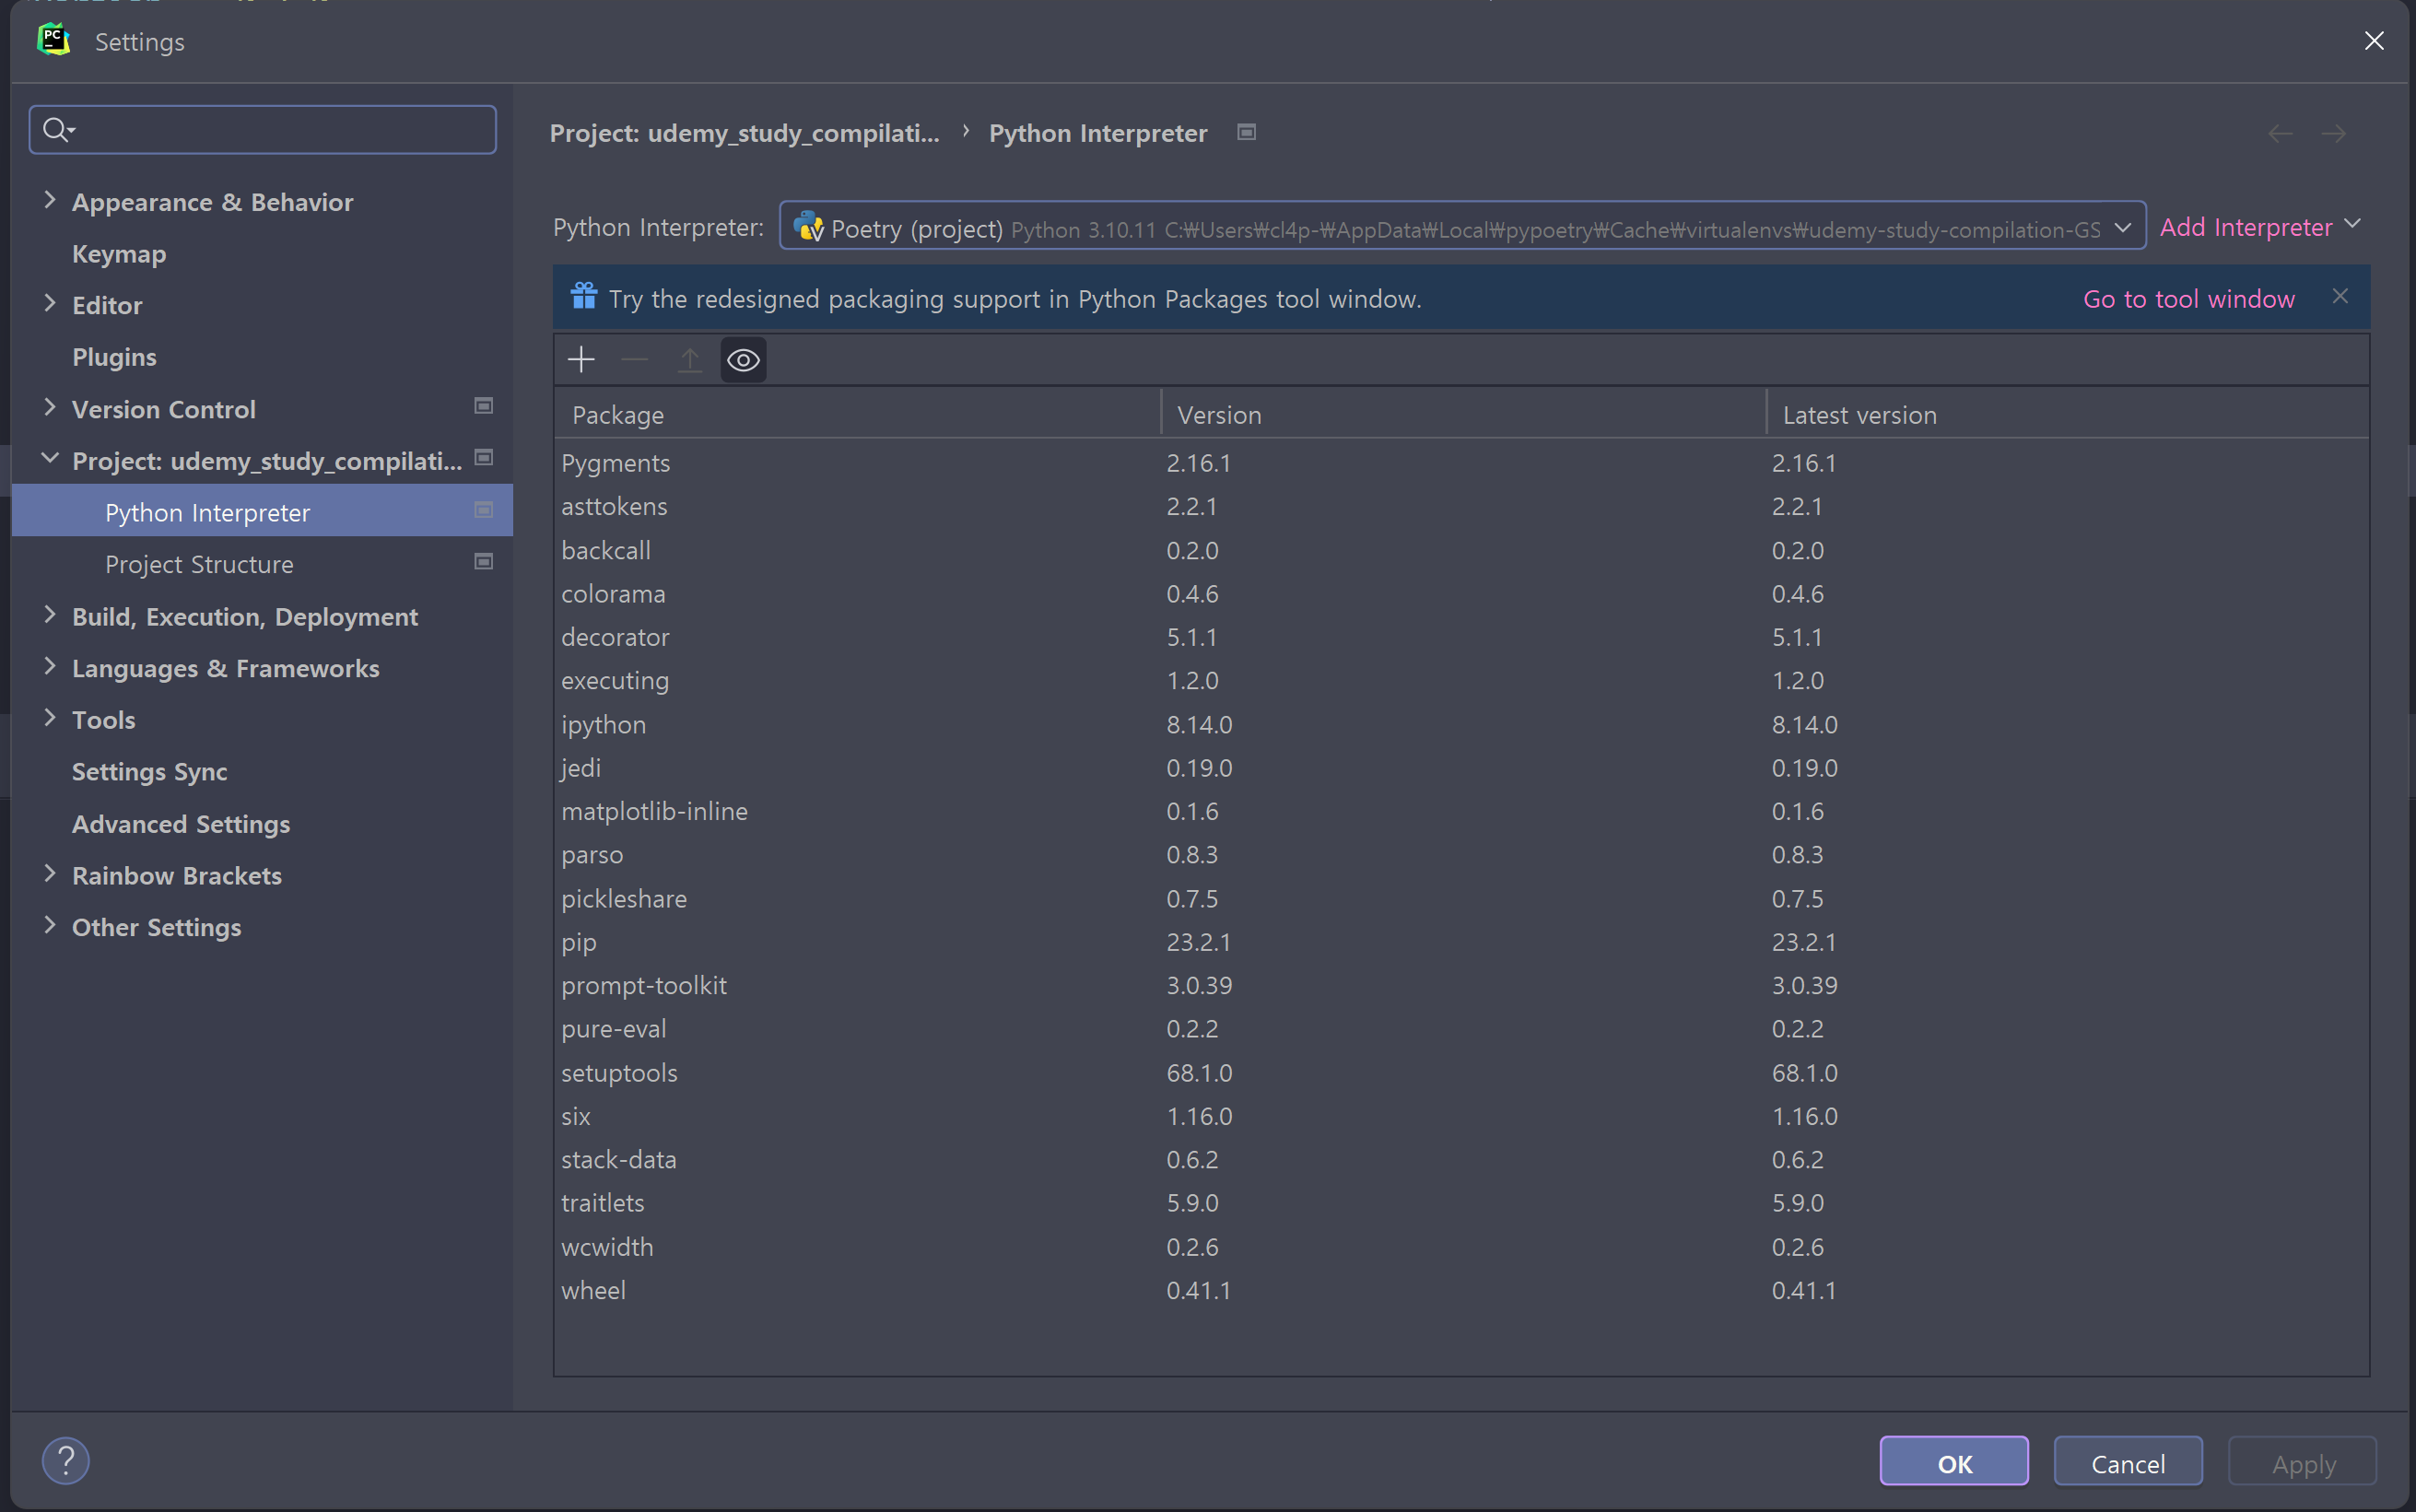Open Advanced Settings page
Screen dimensions: 2416x1512
[x=181, y=824]
